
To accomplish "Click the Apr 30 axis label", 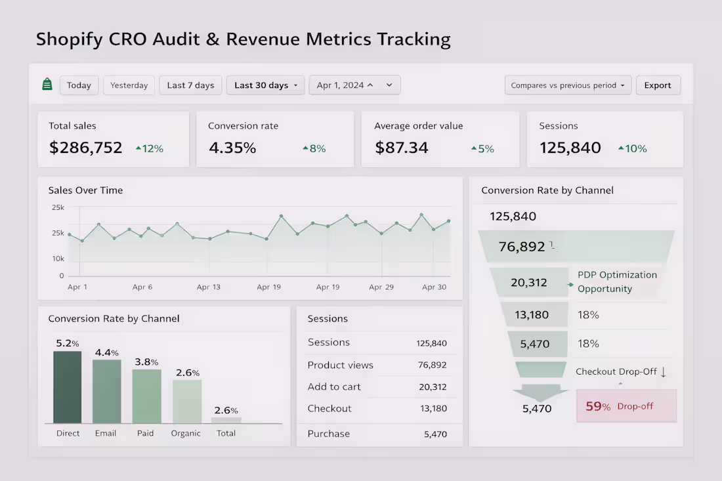I will pos(435,287).
